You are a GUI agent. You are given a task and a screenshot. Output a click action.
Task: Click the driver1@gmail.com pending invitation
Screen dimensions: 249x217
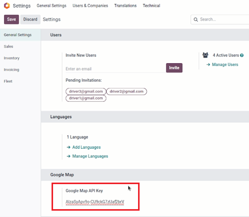point(86,98)
